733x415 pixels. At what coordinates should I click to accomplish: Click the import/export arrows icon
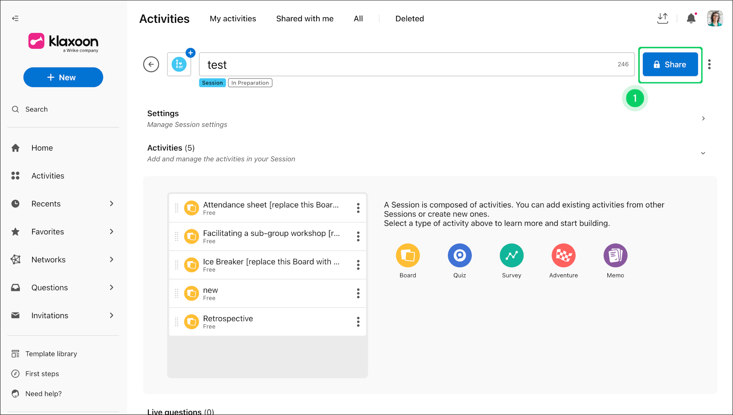[663, 18]
